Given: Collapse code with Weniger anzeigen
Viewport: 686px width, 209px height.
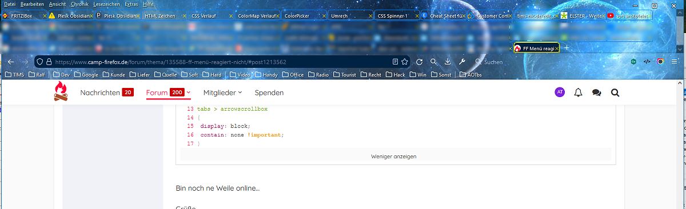Looking at the screenshot, I should tap(394, 156).
